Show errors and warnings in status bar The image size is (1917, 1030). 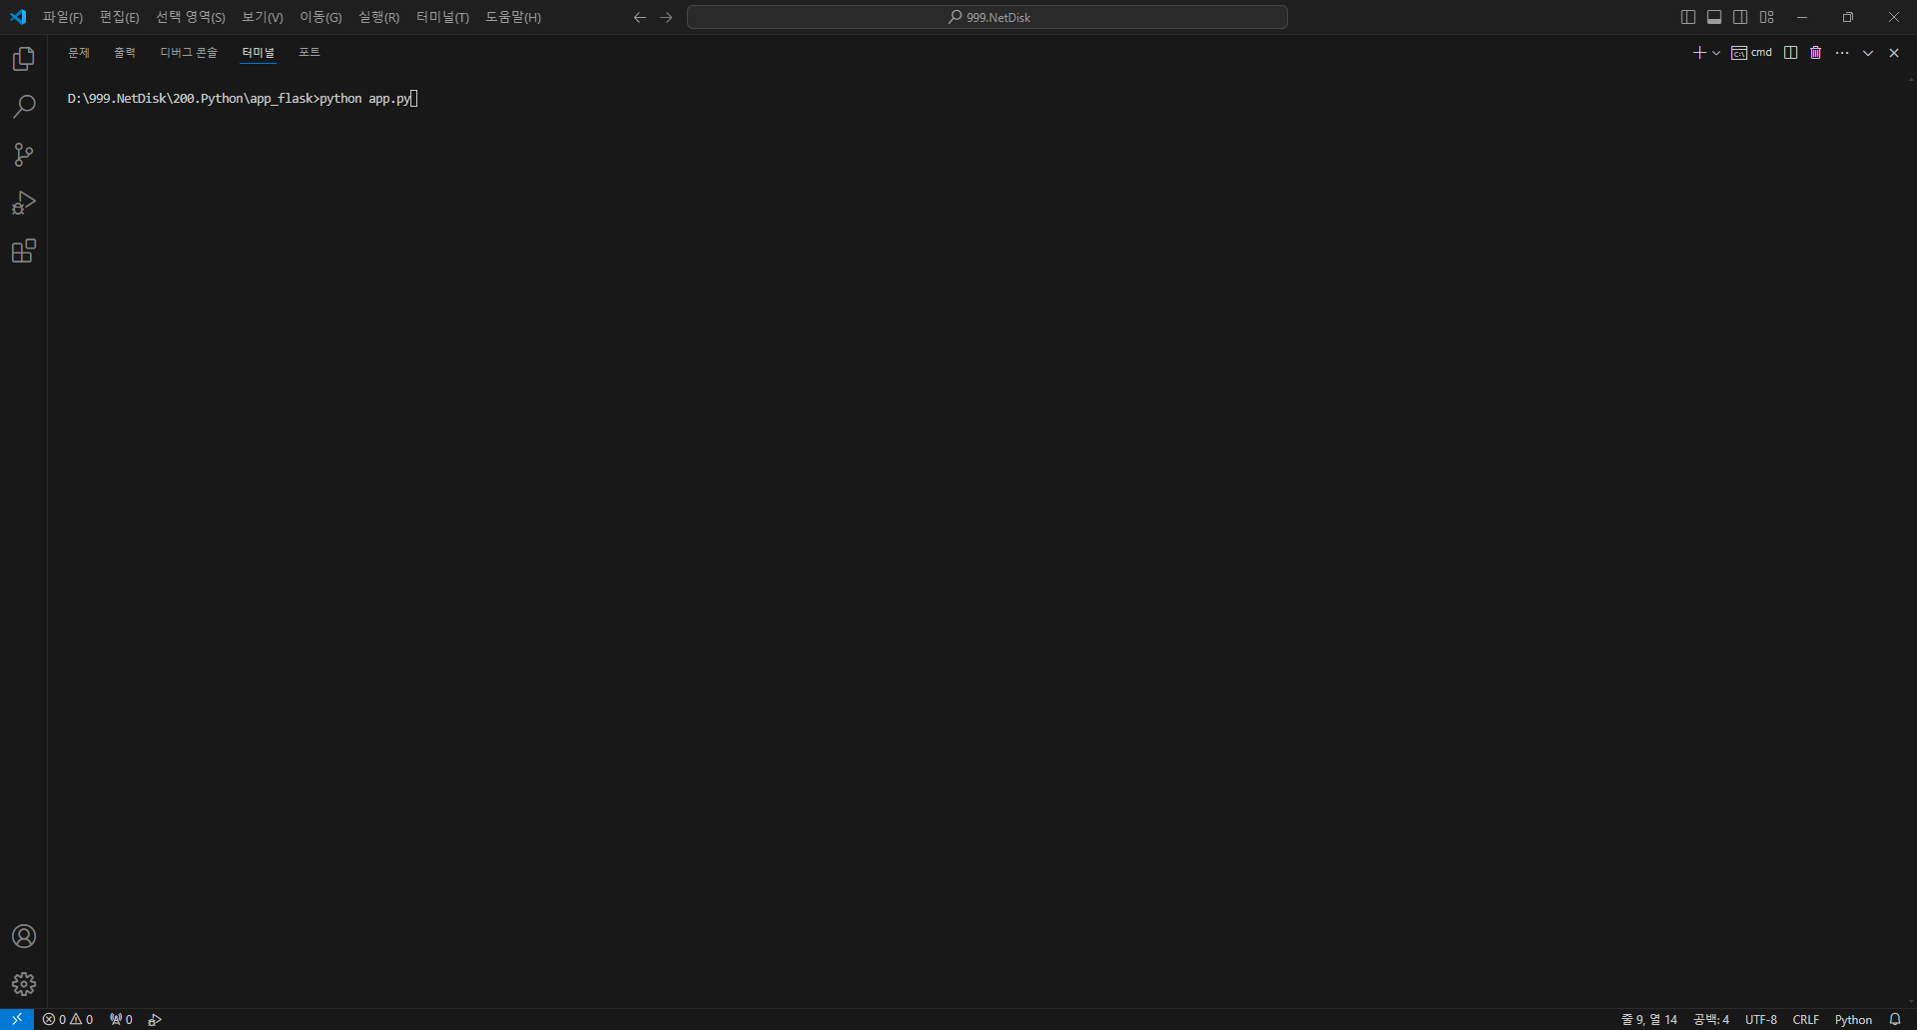point(68,1019)
